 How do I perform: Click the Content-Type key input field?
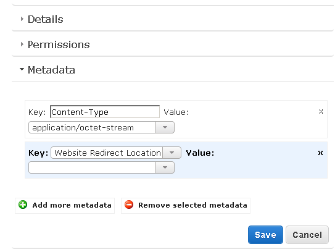tap(105, 112)
